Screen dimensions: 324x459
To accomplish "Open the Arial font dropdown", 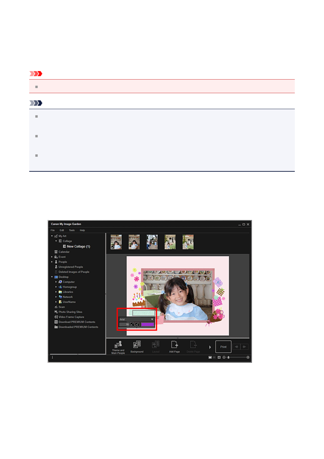I will [137, 319].
